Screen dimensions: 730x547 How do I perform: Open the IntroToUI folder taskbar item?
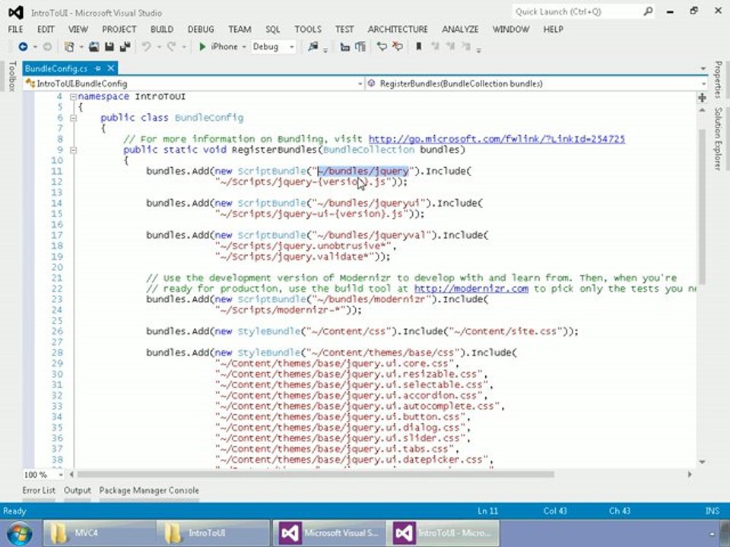pyautogui.click(x=213, y=533)
